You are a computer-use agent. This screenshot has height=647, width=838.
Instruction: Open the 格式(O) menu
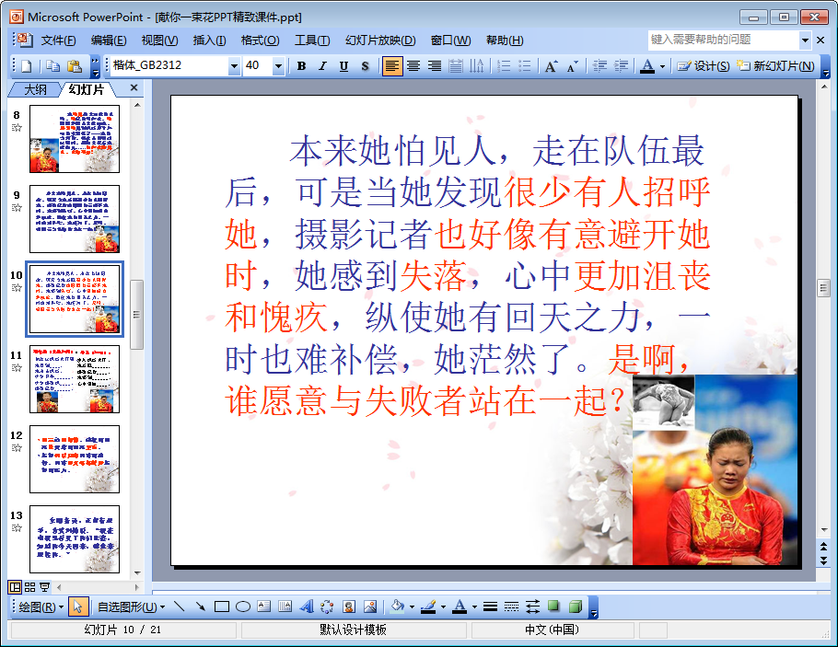pos(260,40)
